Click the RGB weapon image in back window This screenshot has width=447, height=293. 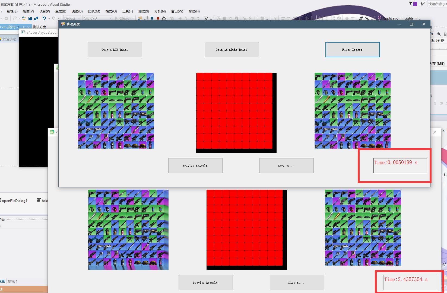[128, 230]
